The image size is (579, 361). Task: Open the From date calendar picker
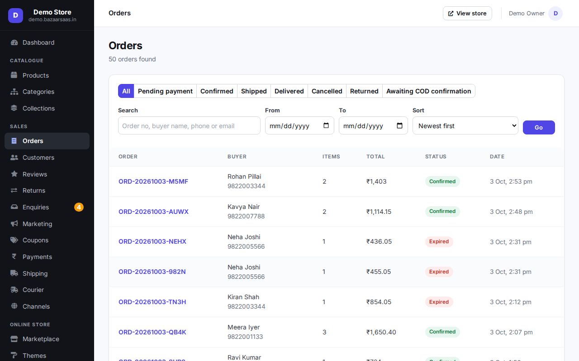[326, 126]
